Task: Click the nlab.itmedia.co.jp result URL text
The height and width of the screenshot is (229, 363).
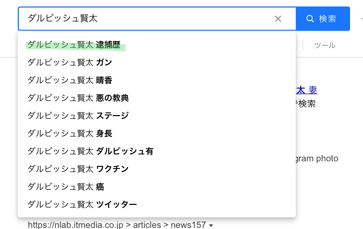Action: 117,225
